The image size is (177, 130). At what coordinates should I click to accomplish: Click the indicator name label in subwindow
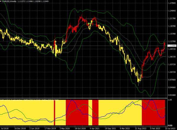point(29,100)
